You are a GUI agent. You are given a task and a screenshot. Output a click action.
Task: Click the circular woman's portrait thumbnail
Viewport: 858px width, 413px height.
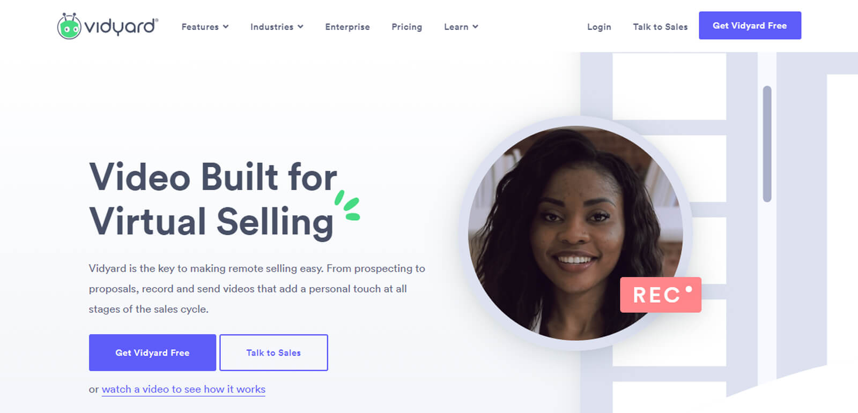coord(575,233)
